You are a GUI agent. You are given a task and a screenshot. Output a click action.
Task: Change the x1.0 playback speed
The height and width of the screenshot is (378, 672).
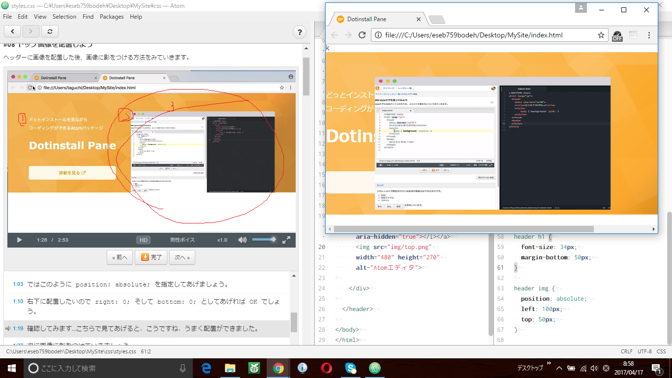pos(222,240)
